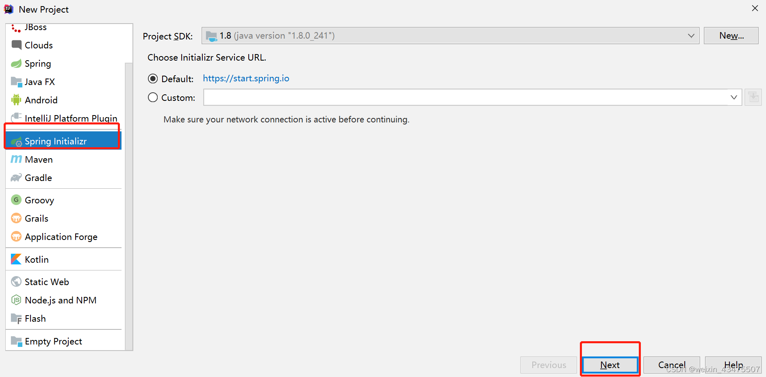This screenshot has width=766, height=377.
Task: Select the Default service URL radio button
Action: tap(153, 78)
